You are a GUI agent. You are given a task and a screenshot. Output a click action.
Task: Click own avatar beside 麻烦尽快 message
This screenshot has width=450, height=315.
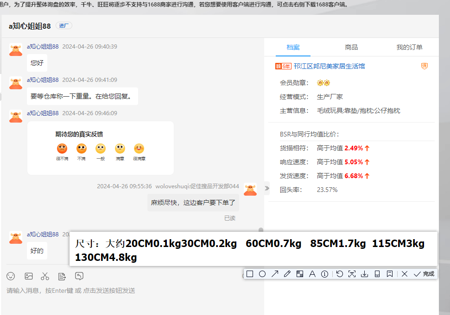point(250,189)
